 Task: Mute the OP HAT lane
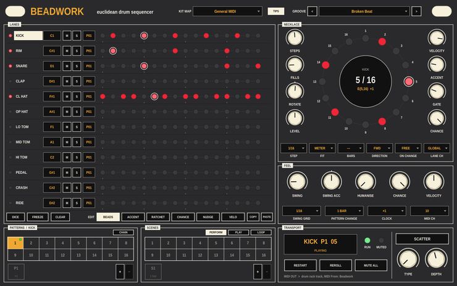(x=67, y=112)
